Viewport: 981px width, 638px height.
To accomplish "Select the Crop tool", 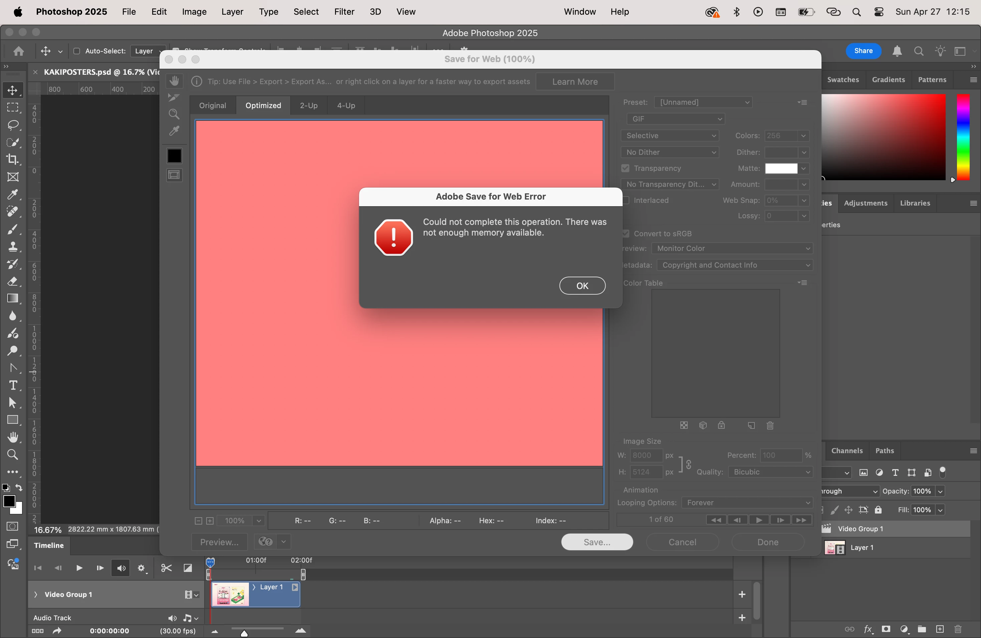I will (x=12, y=159).
